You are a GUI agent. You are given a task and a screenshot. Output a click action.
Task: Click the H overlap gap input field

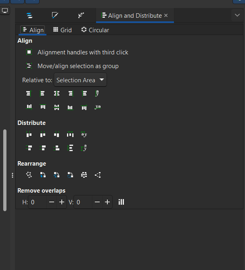(x=38, y=202)
